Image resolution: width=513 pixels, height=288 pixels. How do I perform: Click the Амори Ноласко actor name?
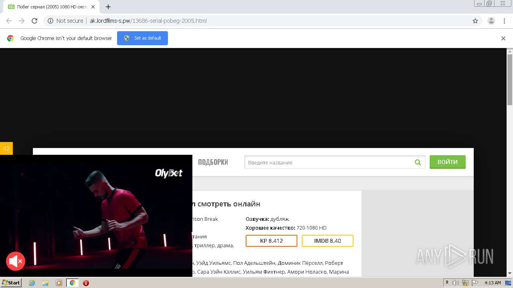pos(308,272)
